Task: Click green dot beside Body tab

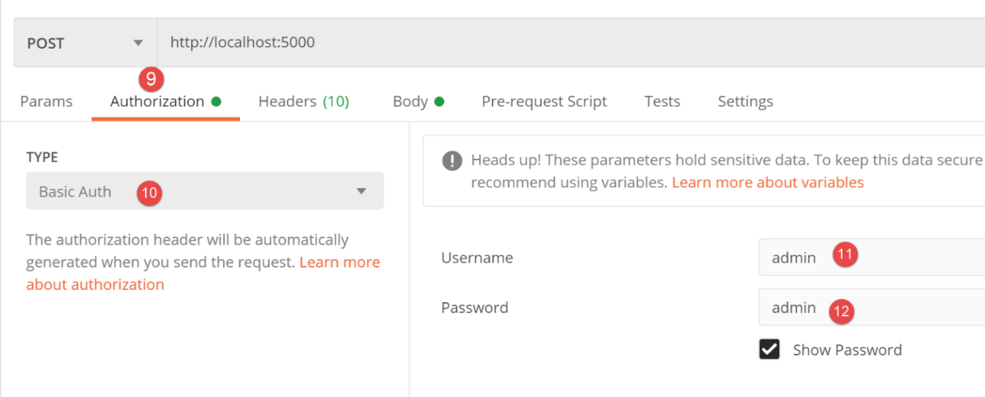Action: (439, 102)
